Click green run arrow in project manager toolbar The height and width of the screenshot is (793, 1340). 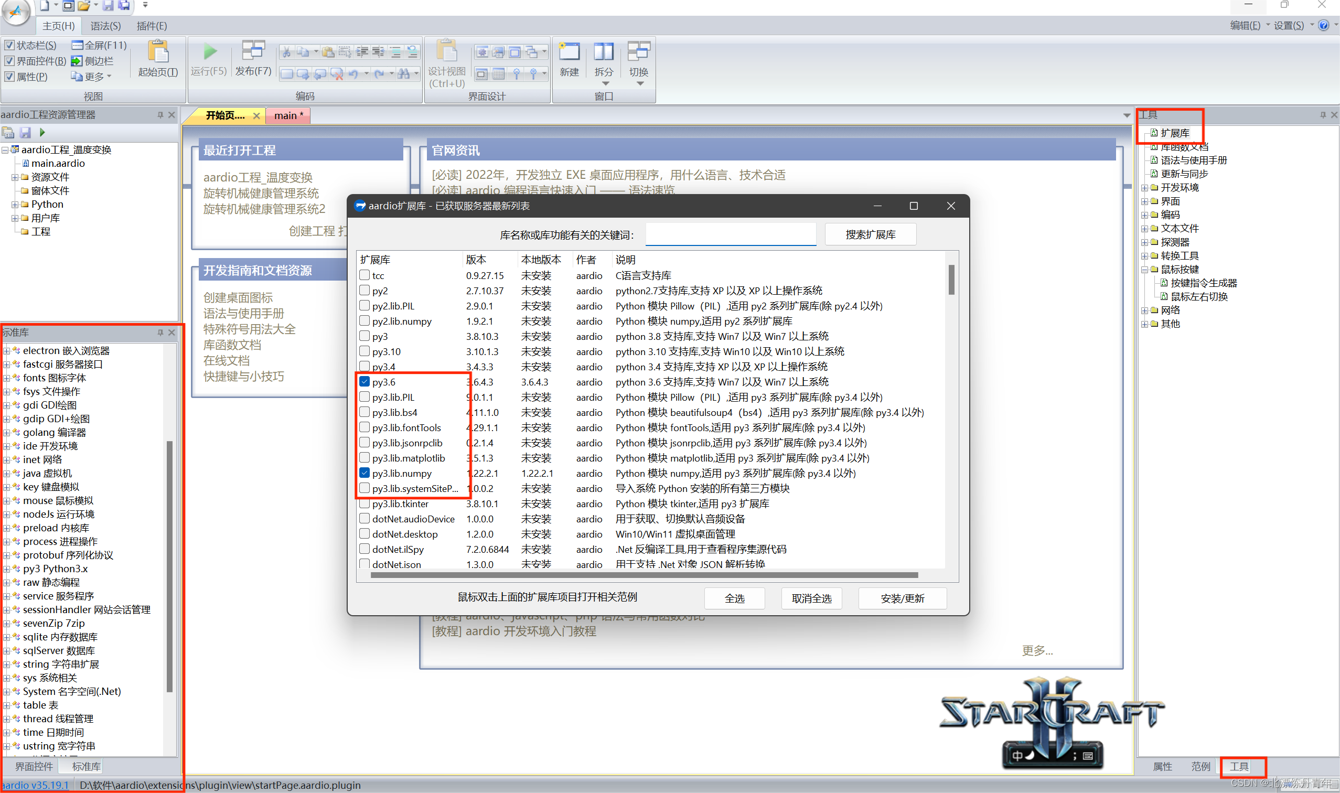(x=42, y=132)
